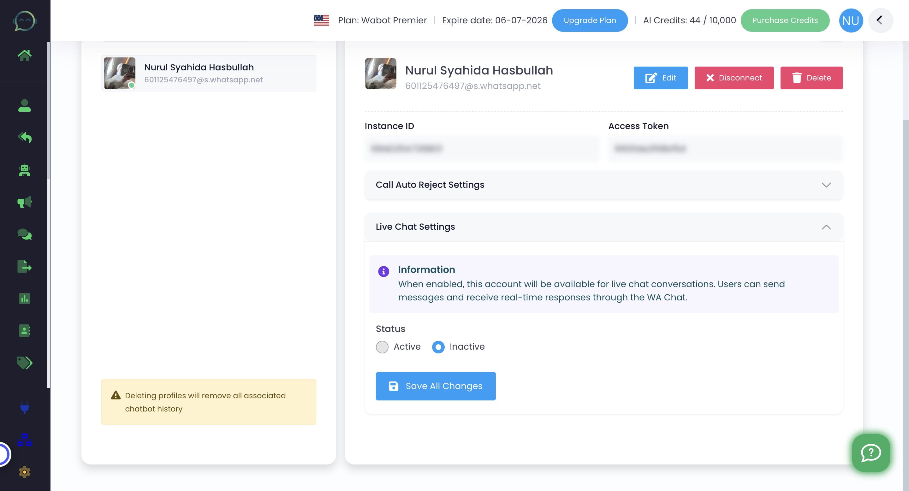Click the robot chatbot sidebar icon

coord(24,170)
